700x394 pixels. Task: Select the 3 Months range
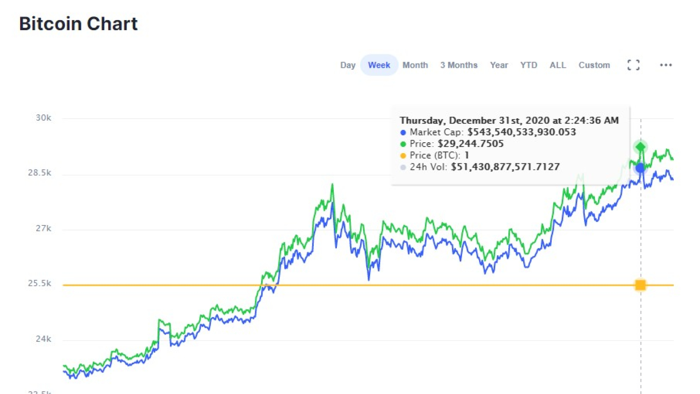459,65
